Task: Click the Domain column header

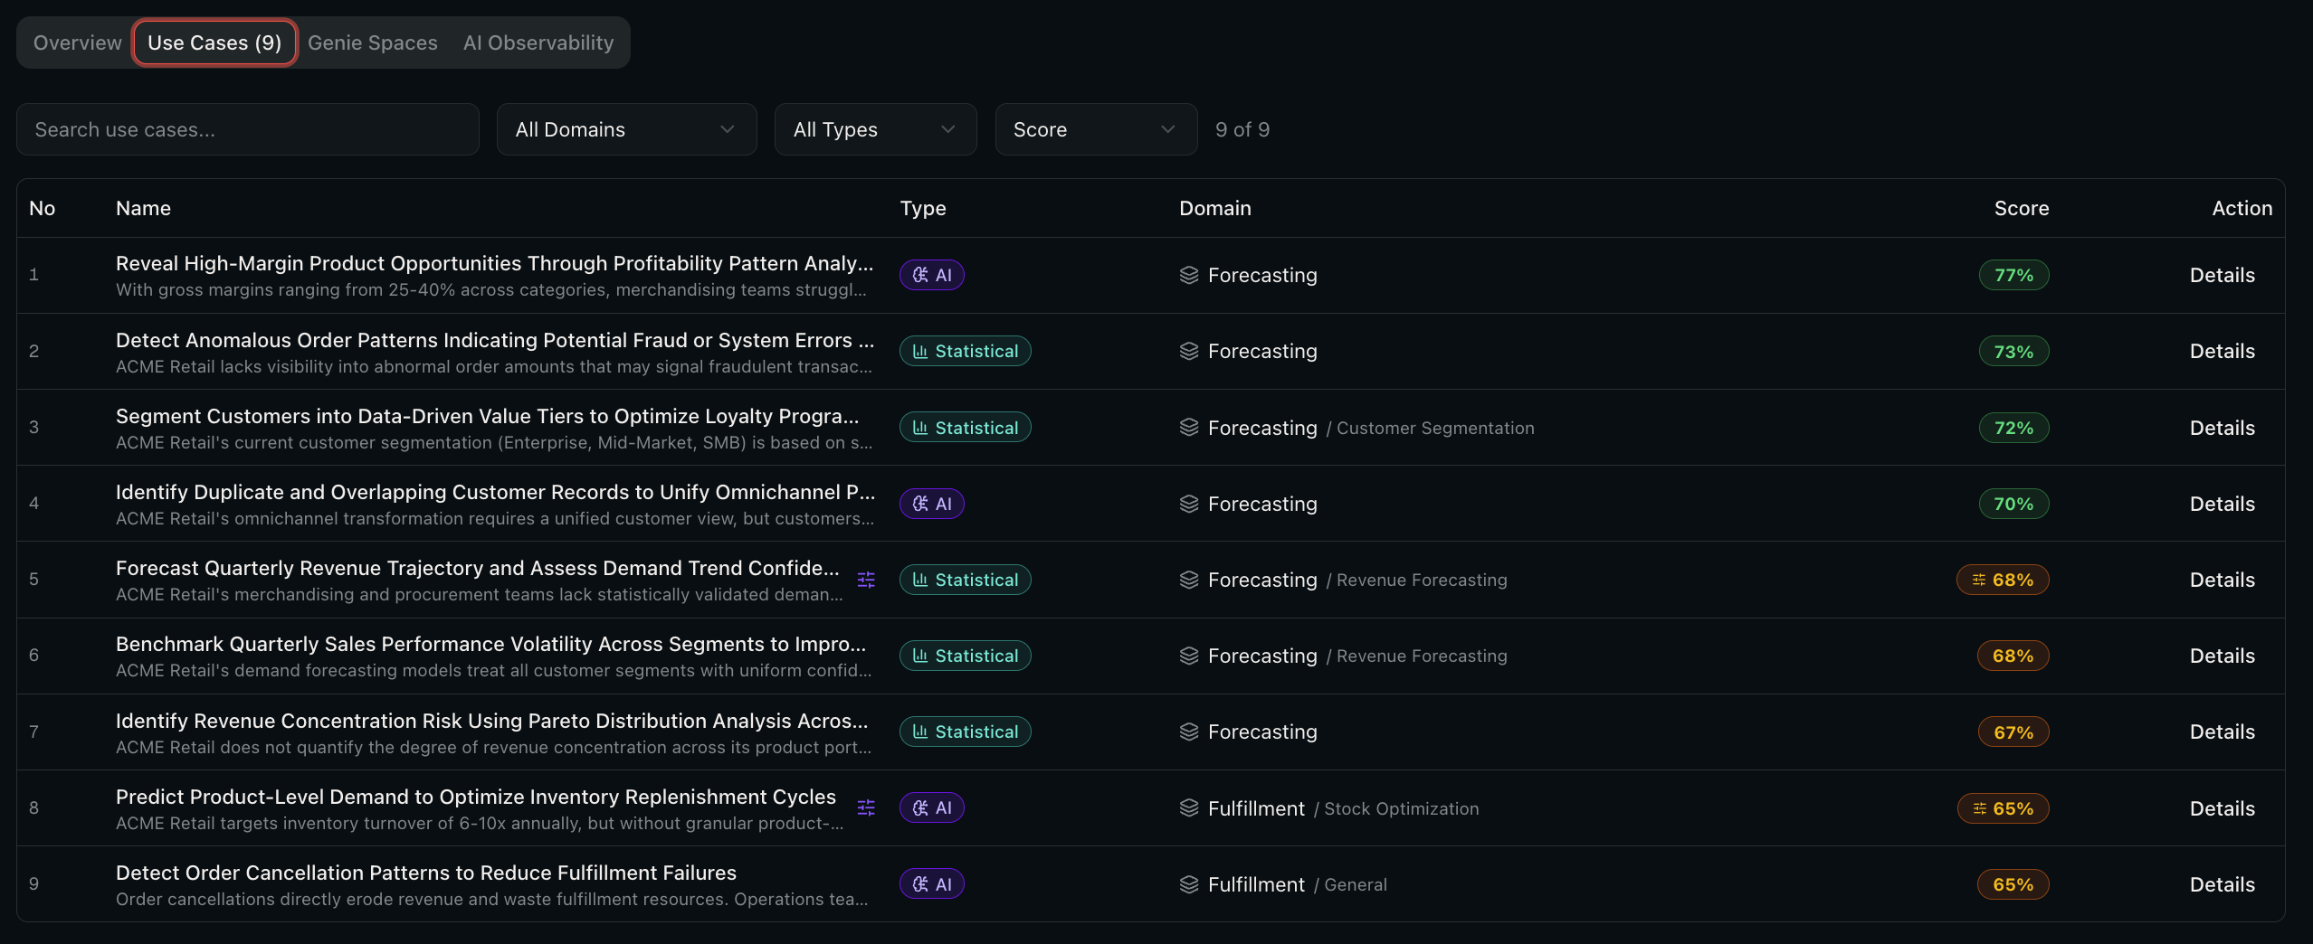Action: (x=1214, y=208)
